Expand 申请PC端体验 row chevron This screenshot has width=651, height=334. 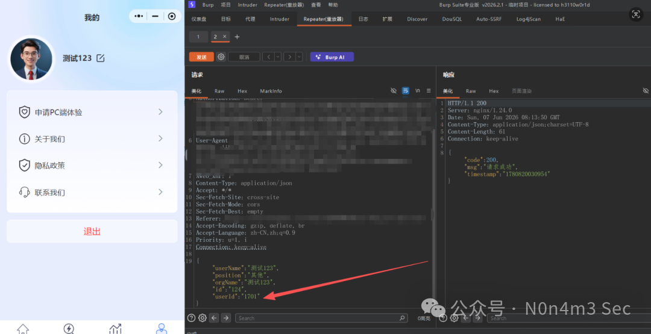[161, 112]
